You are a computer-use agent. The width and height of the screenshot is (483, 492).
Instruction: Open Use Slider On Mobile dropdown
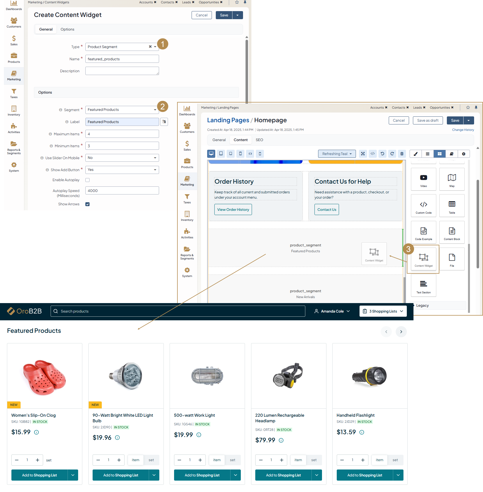pos(122,158)
